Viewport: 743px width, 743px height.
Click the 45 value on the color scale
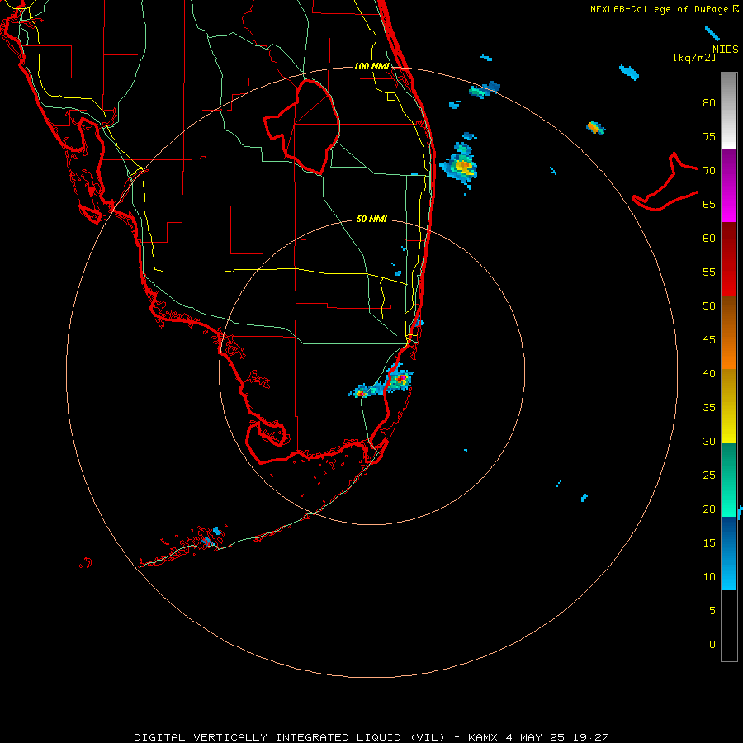tap(709, 340)
